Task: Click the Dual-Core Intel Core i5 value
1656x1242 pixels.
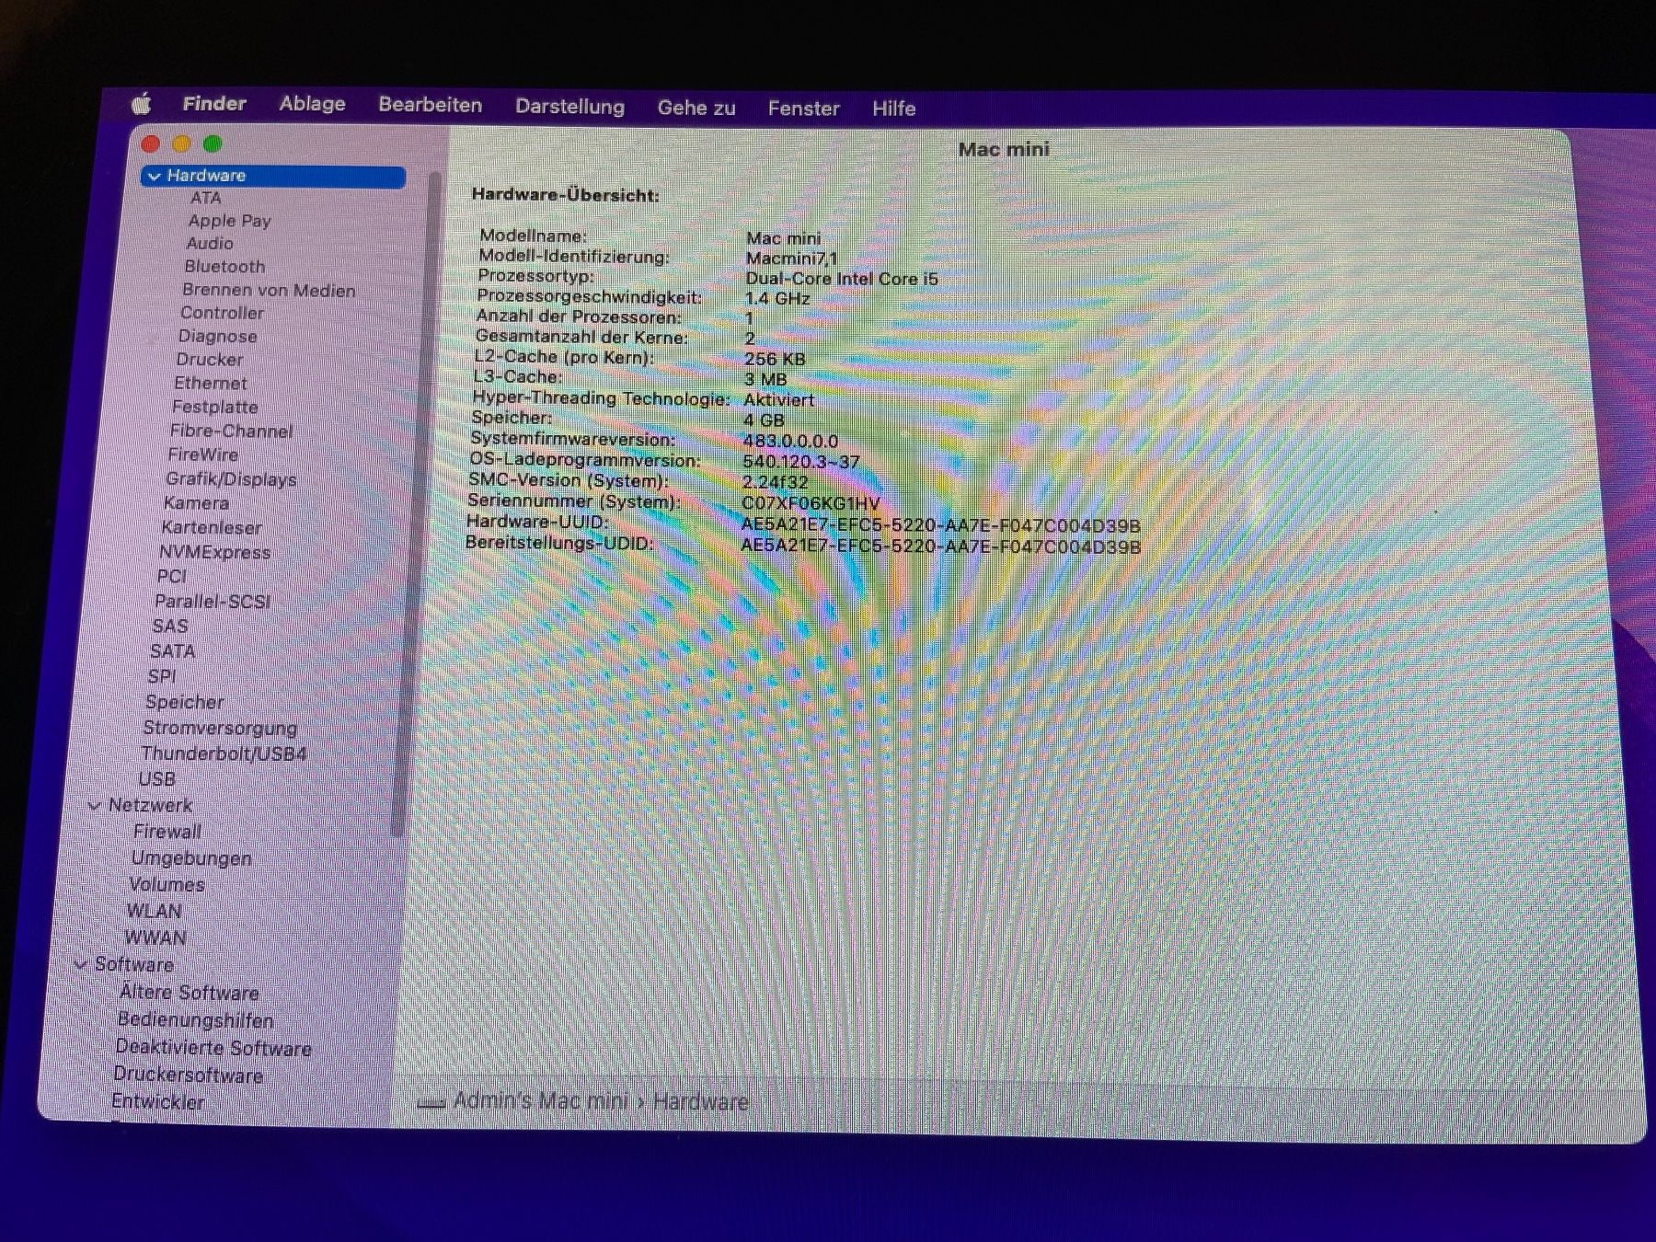Action: coord(841,279)
